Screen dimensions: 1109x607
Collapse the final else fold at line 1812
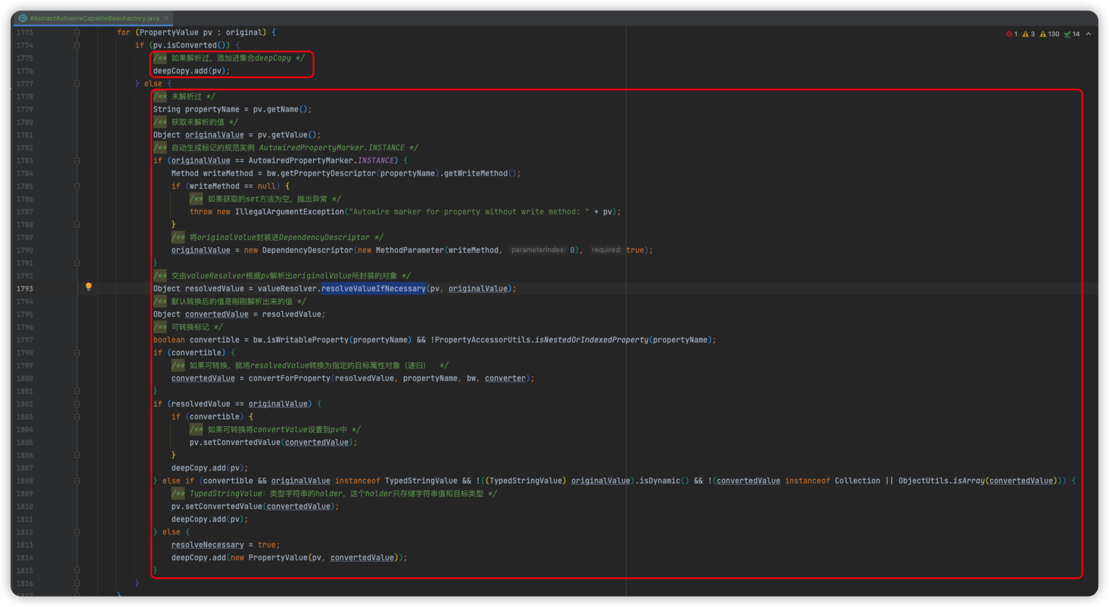pos(77,532)
